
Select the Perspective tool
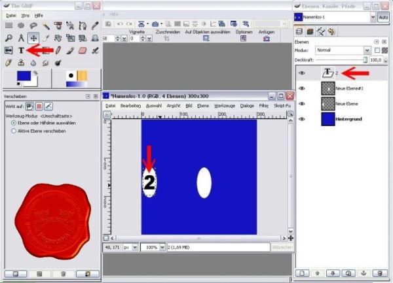(x=95, y=38)
